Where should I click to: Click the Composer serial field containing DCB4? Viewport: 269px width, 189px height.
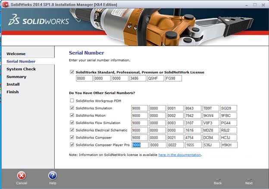click(211, 138)
